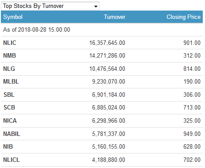Click the NABIL symbol link
205x168 pixels.
click(x=11, y=134)
